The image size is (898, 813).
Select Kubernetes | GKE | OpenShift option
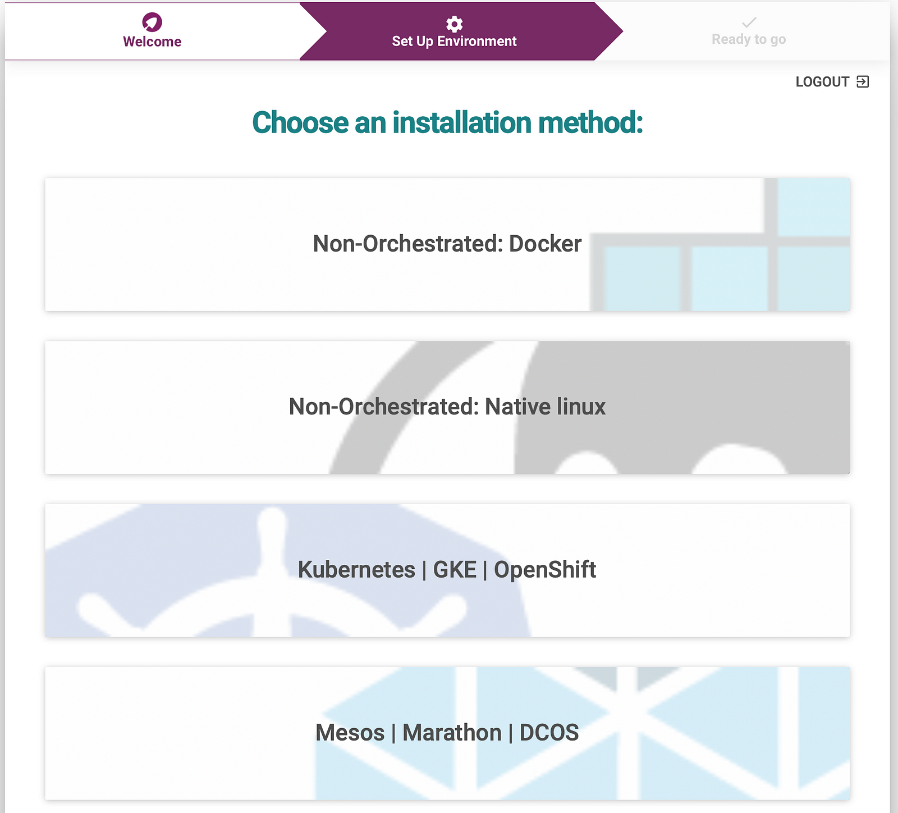click(447, 570)
